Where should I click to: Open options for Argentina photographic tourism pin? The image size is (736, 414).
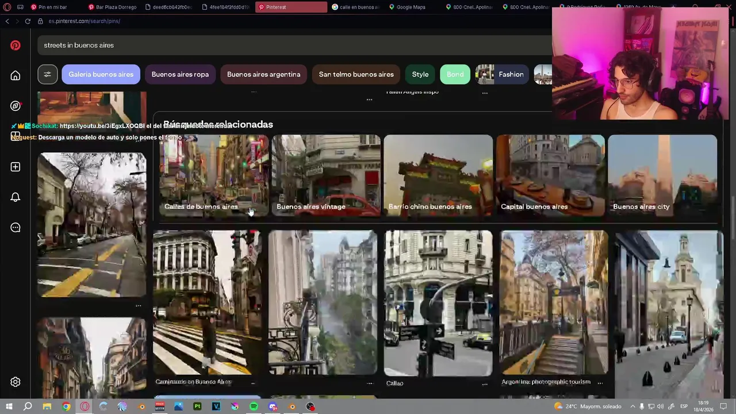[600, 382]
